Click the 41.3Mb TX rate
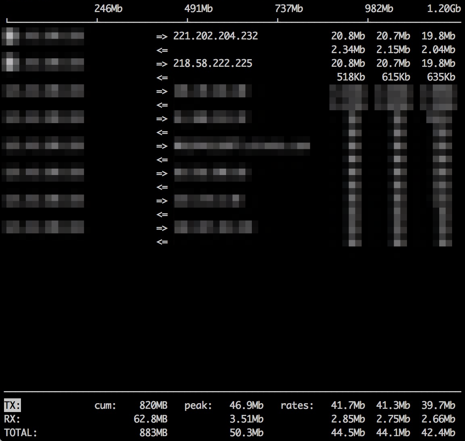 (x=393, y=405)
